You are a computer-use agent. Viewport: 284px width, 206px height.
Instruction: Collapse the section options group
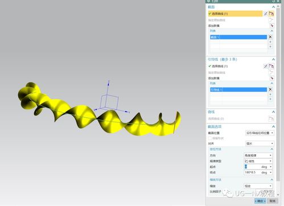click(x=273, y=126)
